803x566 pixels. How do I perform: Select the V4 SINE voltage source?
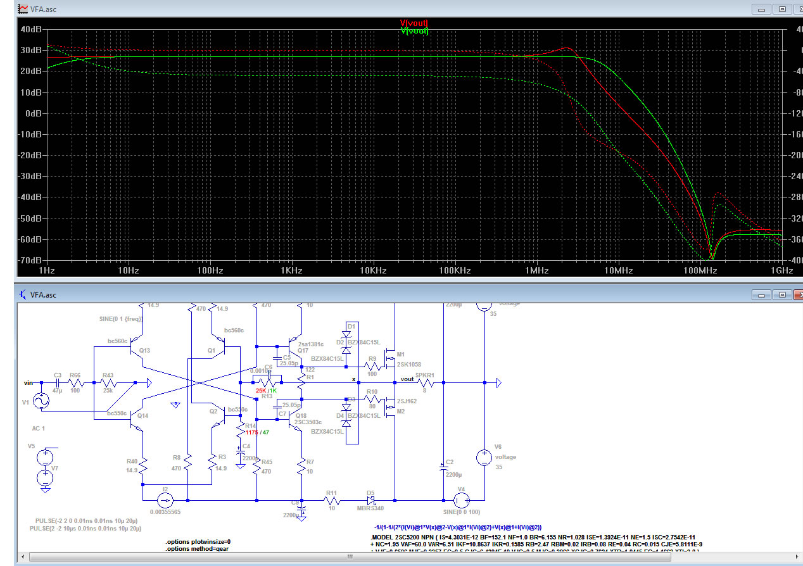[x=461, y=500]
